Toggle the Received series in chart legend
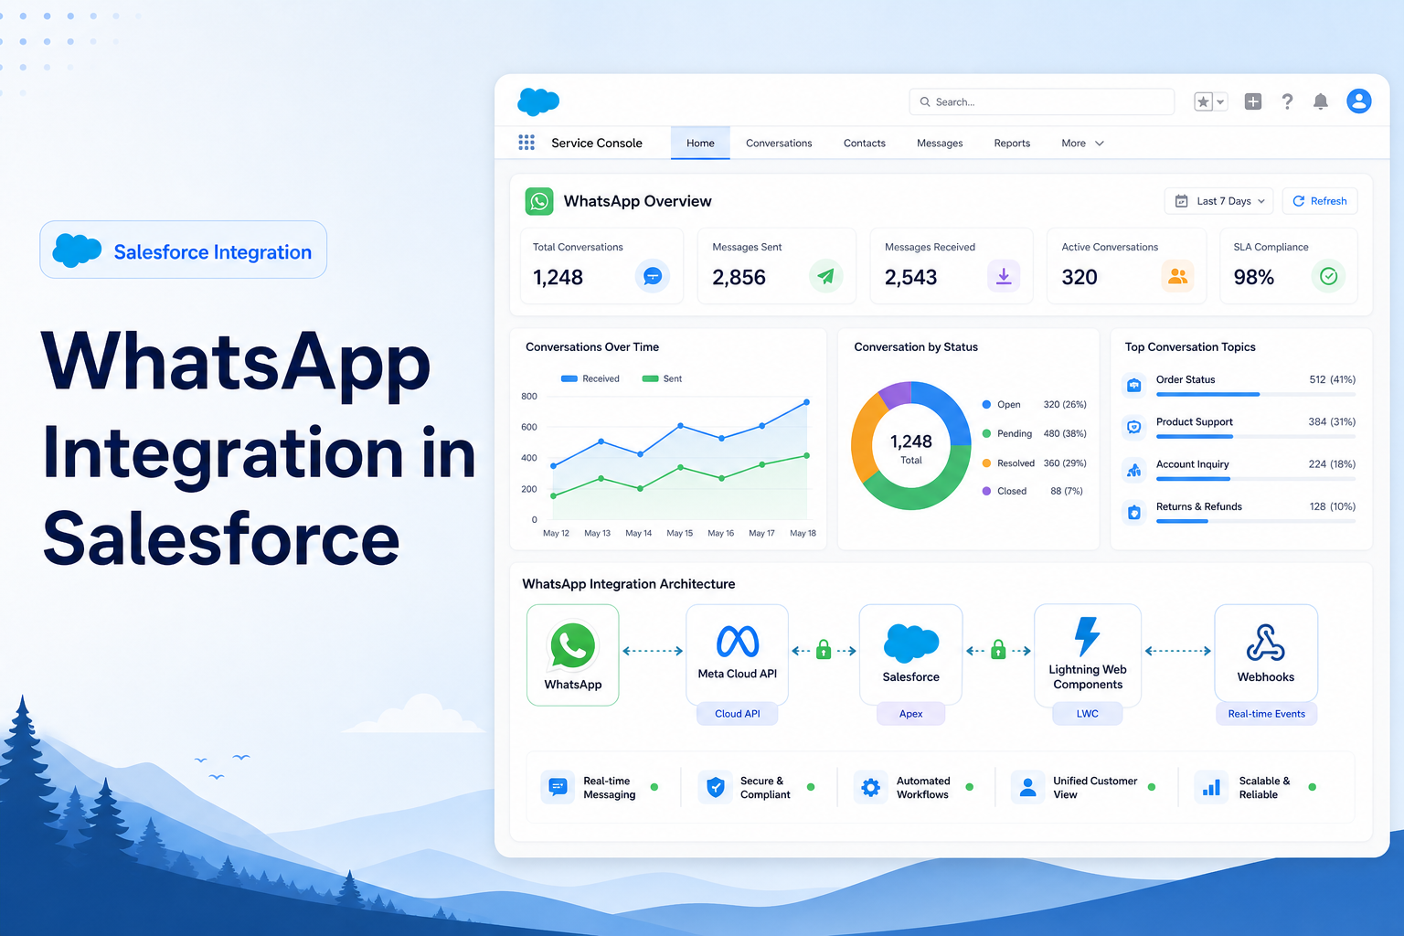 pos(590,378)
